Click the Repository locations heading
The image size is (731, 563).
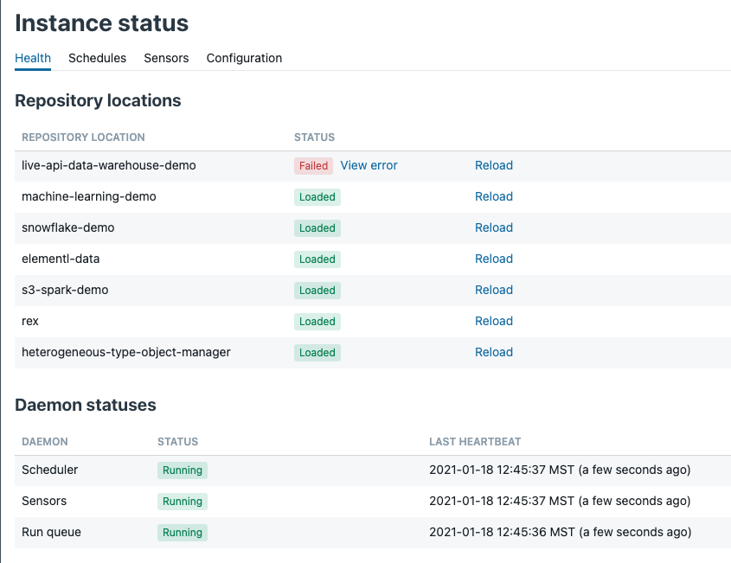[98, 100]
